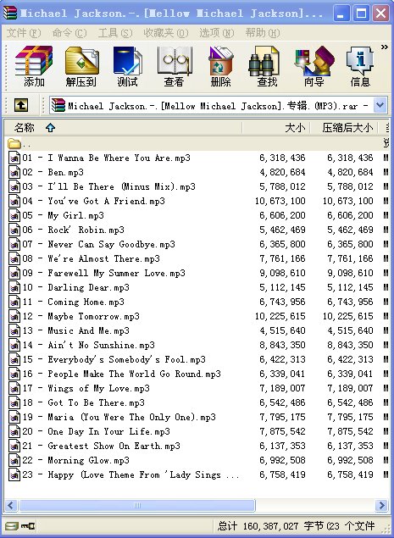Expand hidden toolbar buttons chevron
Viewport: 394px width, 538px height.
point(385,47)
